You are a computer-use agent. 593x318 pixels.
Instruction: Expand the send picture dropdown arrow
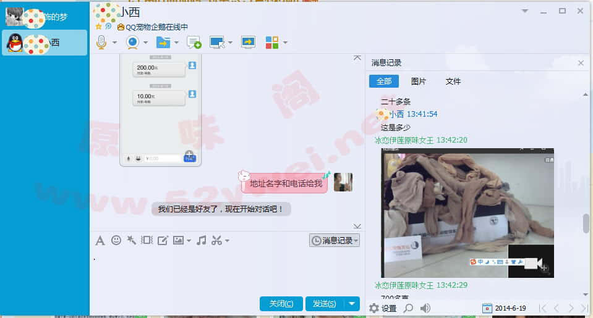pos(189,240)
